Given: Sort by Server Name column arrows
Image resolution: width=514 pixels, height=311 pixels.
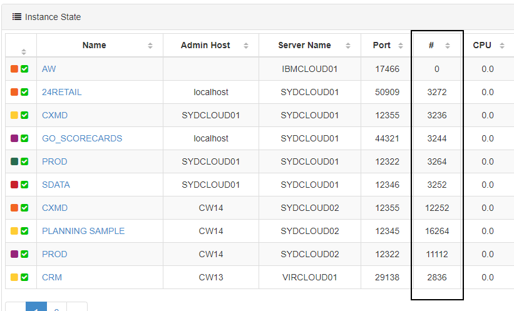Looking at the screenshot, I should pyautogui.click(x=346, y=46).
